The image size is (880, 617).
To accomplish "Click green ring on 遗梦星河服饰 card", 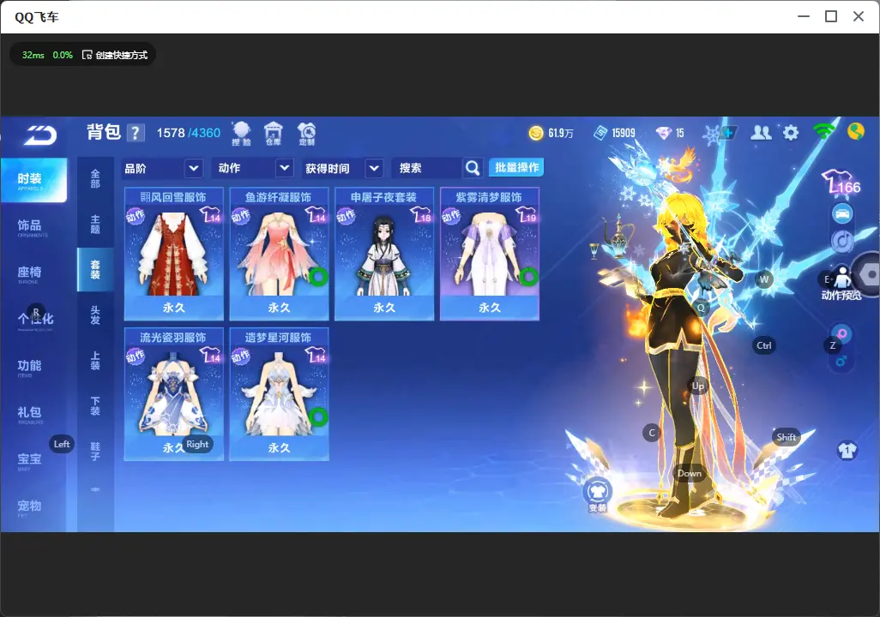I will click(x=318, y=416).
